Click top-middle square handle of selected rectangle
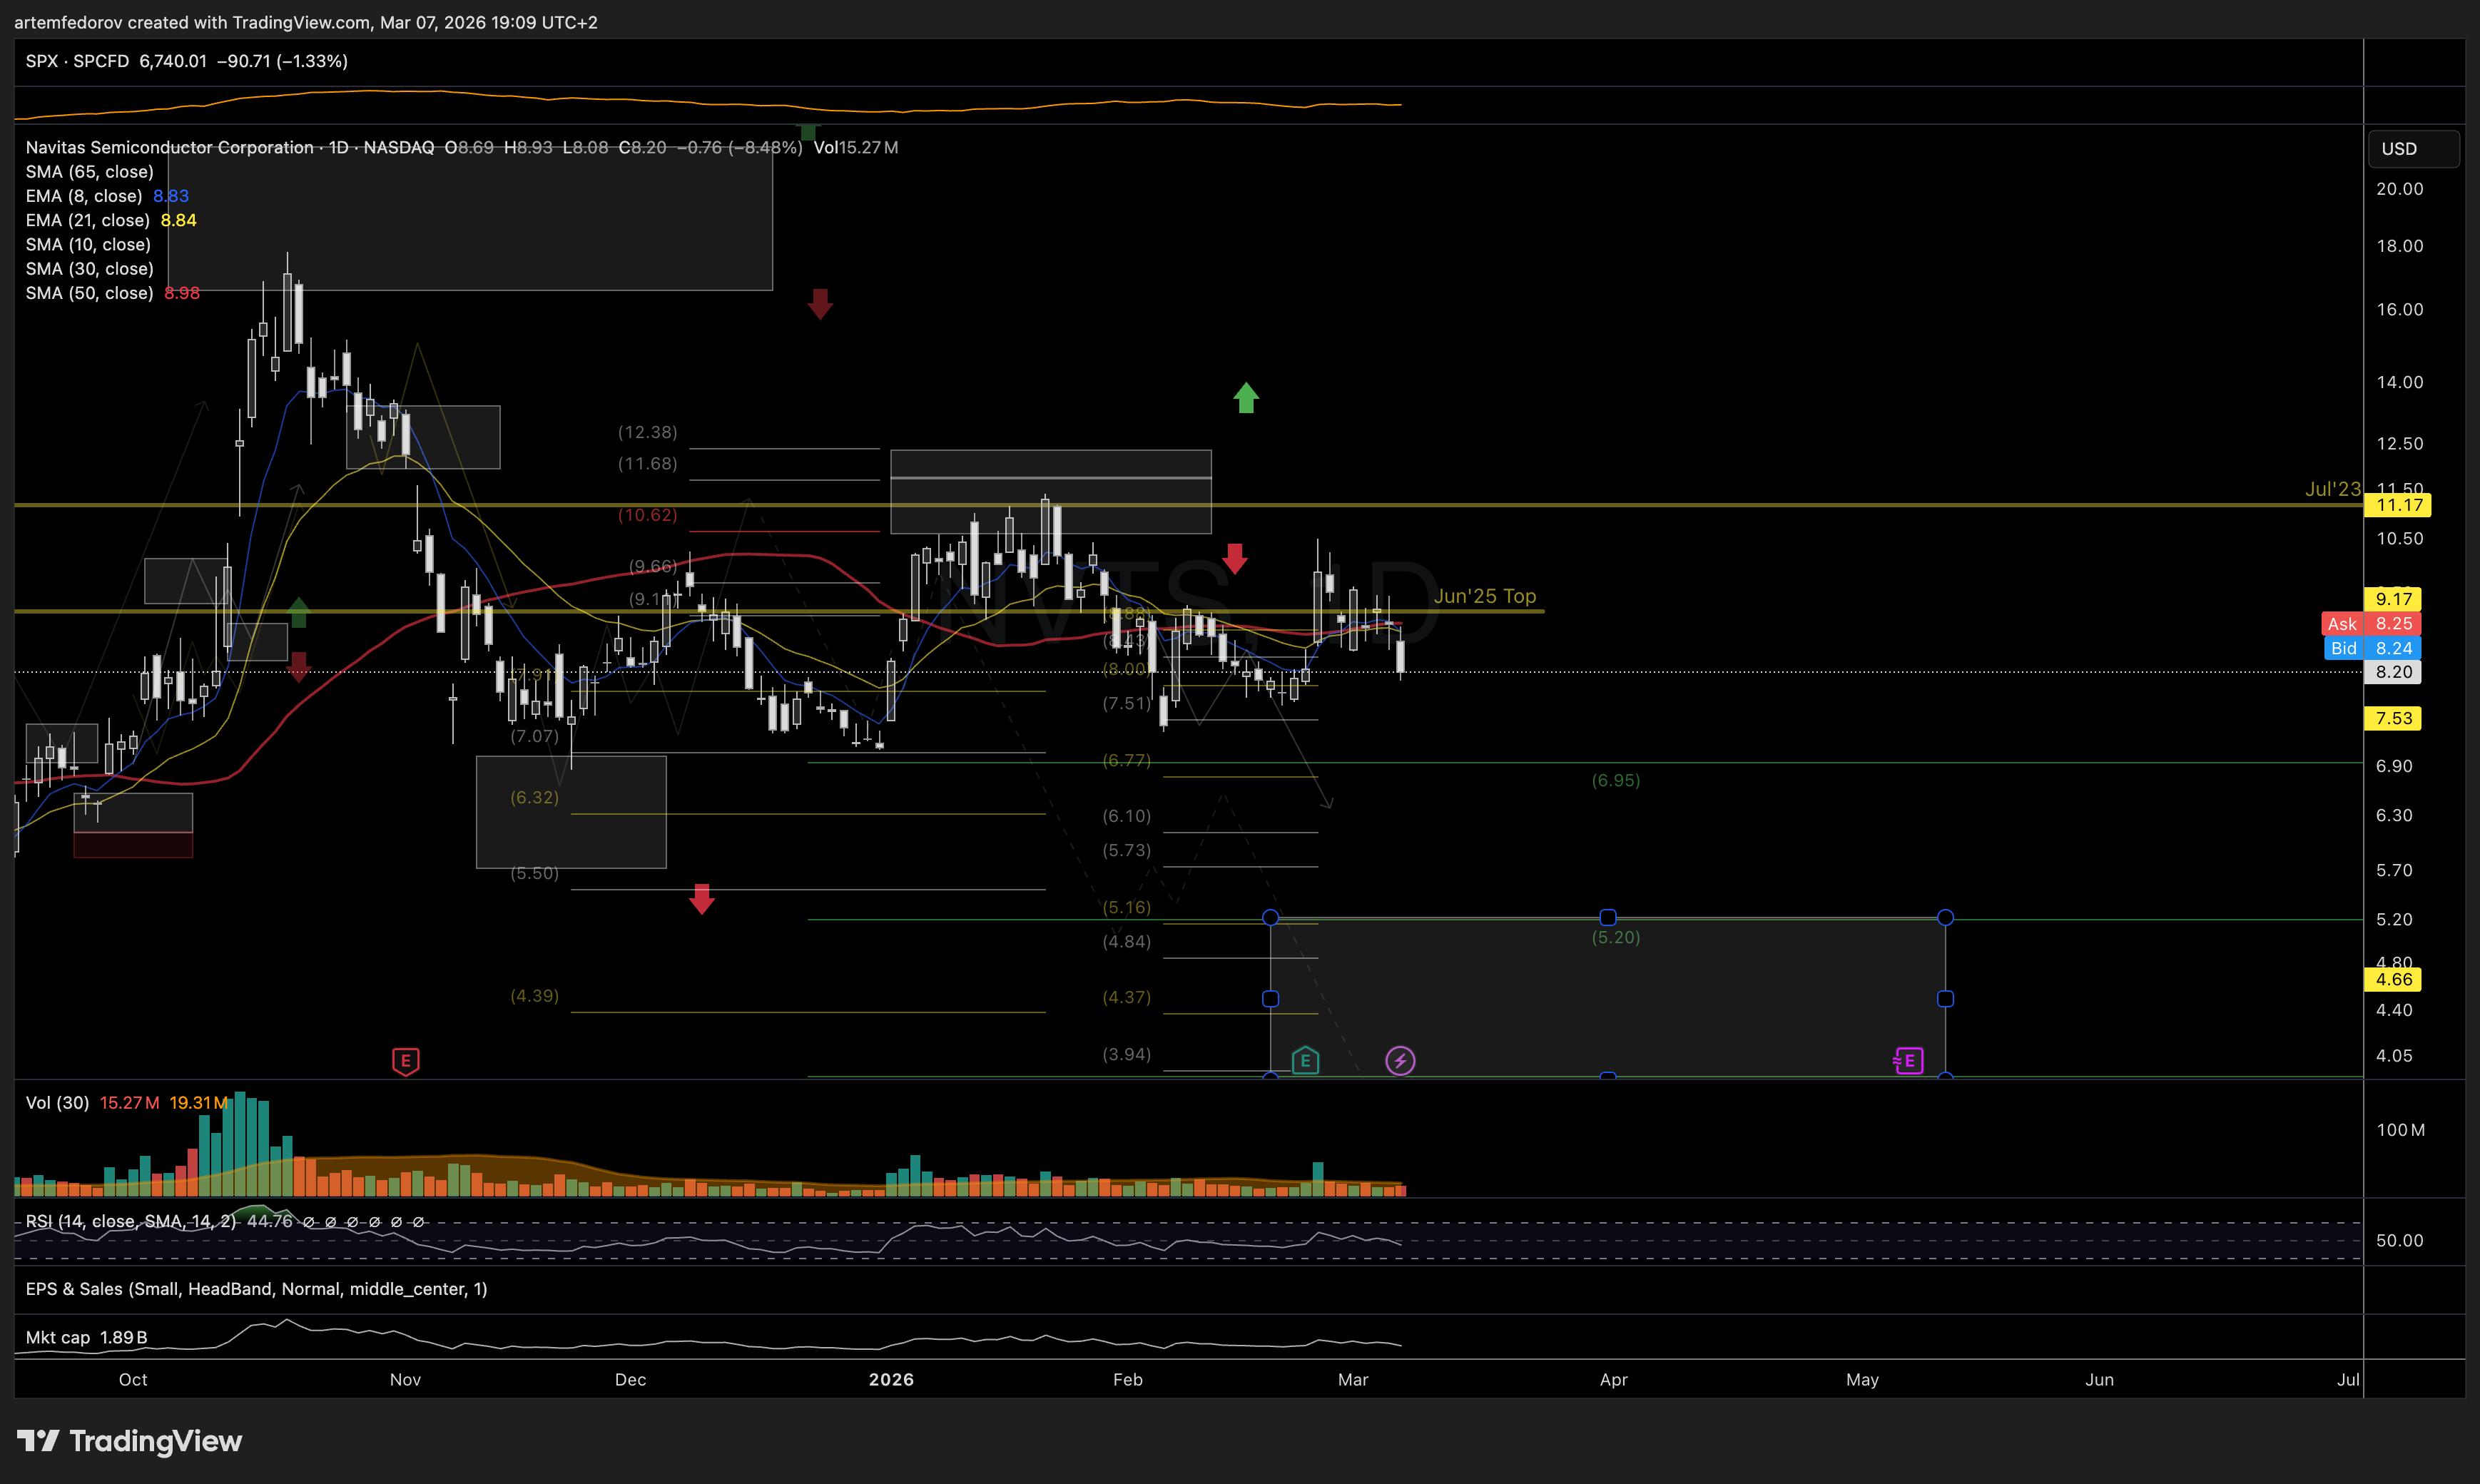Viewport: 2480px width, 1484px height. coord(1608,917)
